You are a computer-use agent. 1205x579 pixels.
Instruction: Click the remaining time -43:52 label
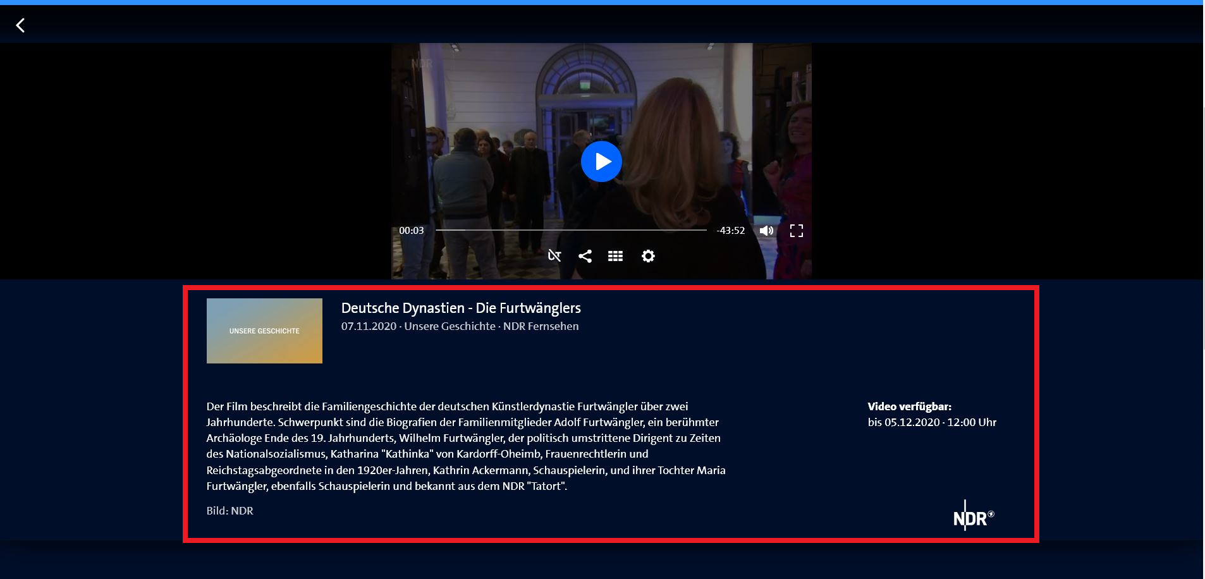coord(731,231)
